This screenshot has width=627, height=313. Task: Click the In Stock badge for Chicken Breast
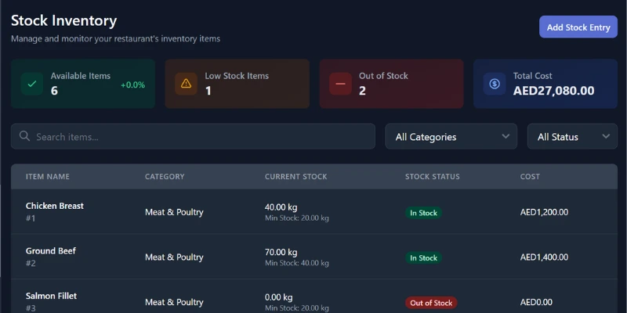coord(423,213)
